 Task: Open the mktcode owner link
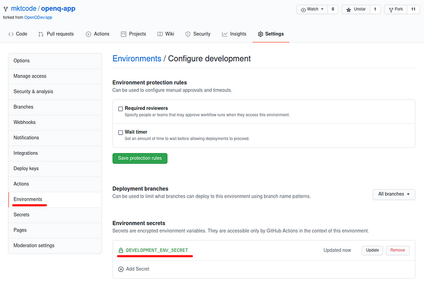(x=23, y=8)
